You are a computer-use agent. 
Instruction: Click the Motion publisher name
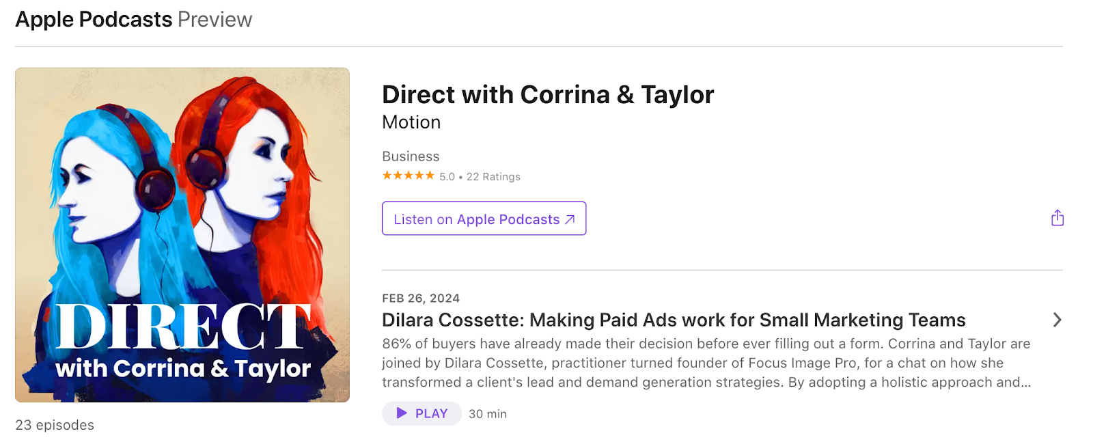pyautogui.click(x=411, y=122)
